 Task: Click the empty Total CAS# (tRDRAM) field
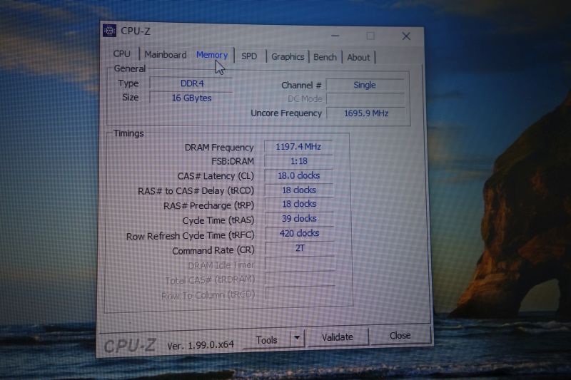pyautogui.click(x=300, y=278)
